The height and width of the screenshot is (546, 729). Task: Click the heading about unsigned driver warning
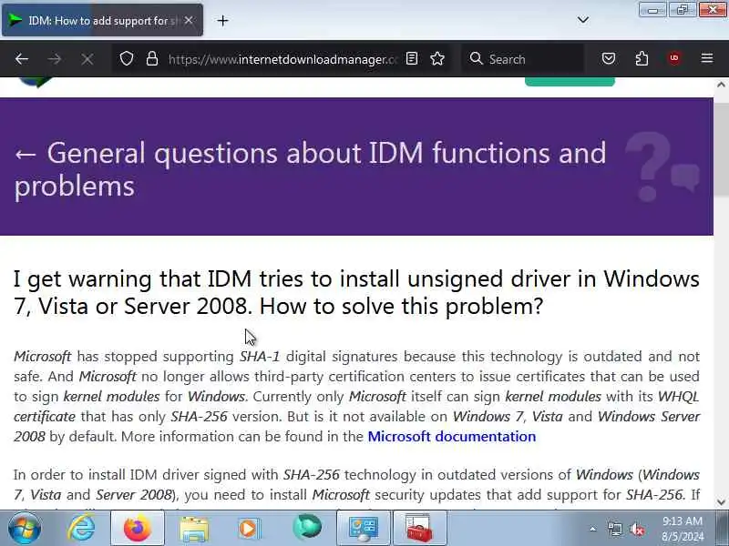pyautogui.click(x=356, y=292)
